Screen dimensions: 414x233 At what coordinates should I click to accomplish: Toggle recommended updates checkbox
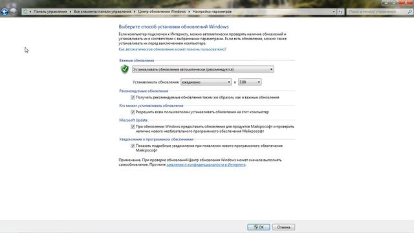(133, 98)
